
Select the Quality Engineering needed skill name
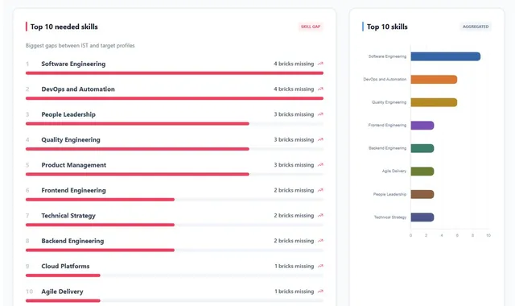(71, 139)
